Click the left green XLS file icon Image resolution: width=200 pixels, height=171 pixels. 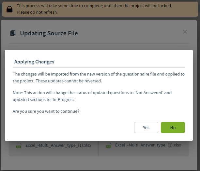click(19, 145)
